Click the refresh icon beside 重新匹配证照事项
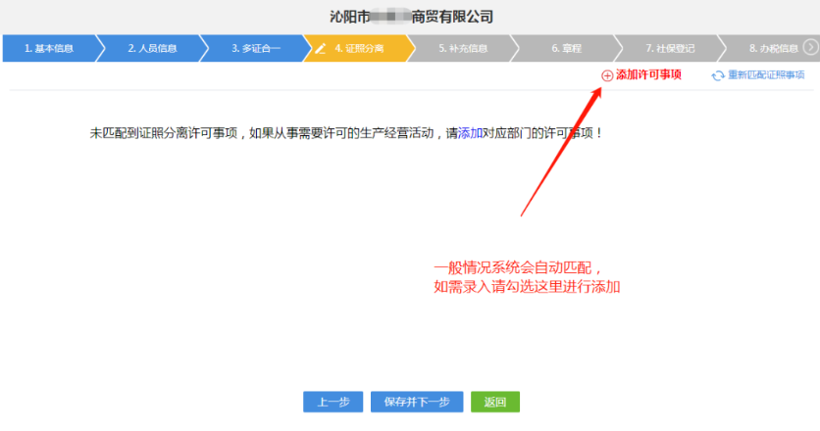 pos(718,75)
